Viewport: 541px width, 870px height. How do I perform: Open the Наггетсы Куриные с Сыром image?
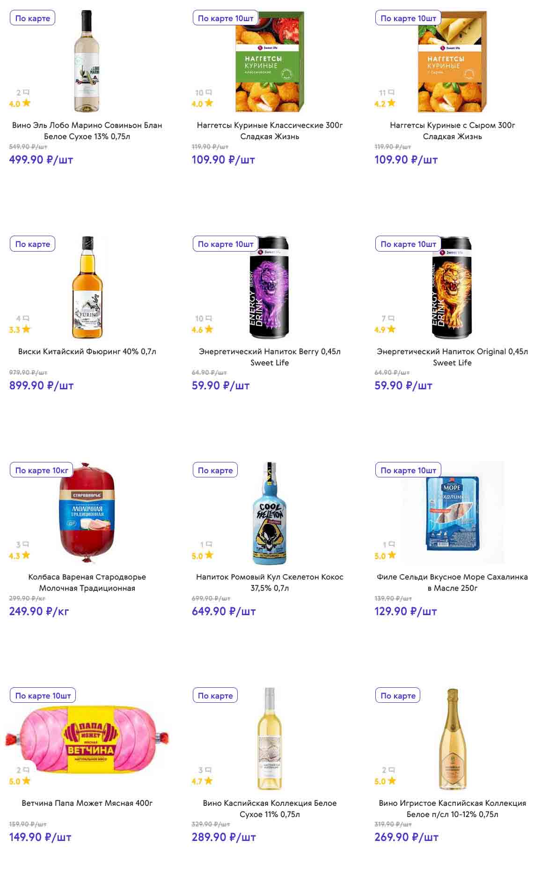point(452,62)
